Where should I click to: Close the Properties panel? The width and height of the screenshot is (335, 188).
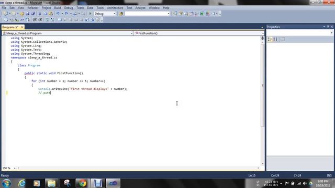click(x=332, y=27)
